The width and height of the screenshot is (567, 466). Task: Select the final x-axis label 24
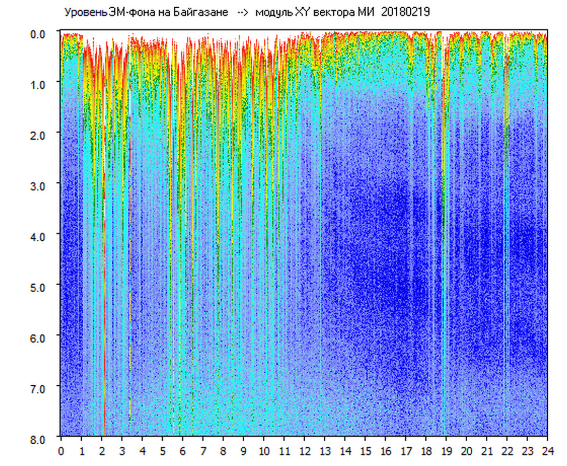click(548, 451)
